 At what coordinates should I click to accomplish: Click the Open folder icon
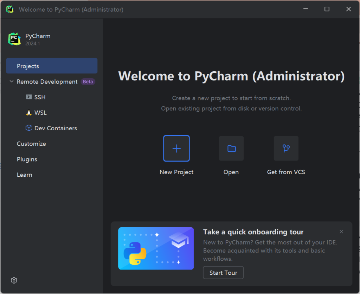231,148
